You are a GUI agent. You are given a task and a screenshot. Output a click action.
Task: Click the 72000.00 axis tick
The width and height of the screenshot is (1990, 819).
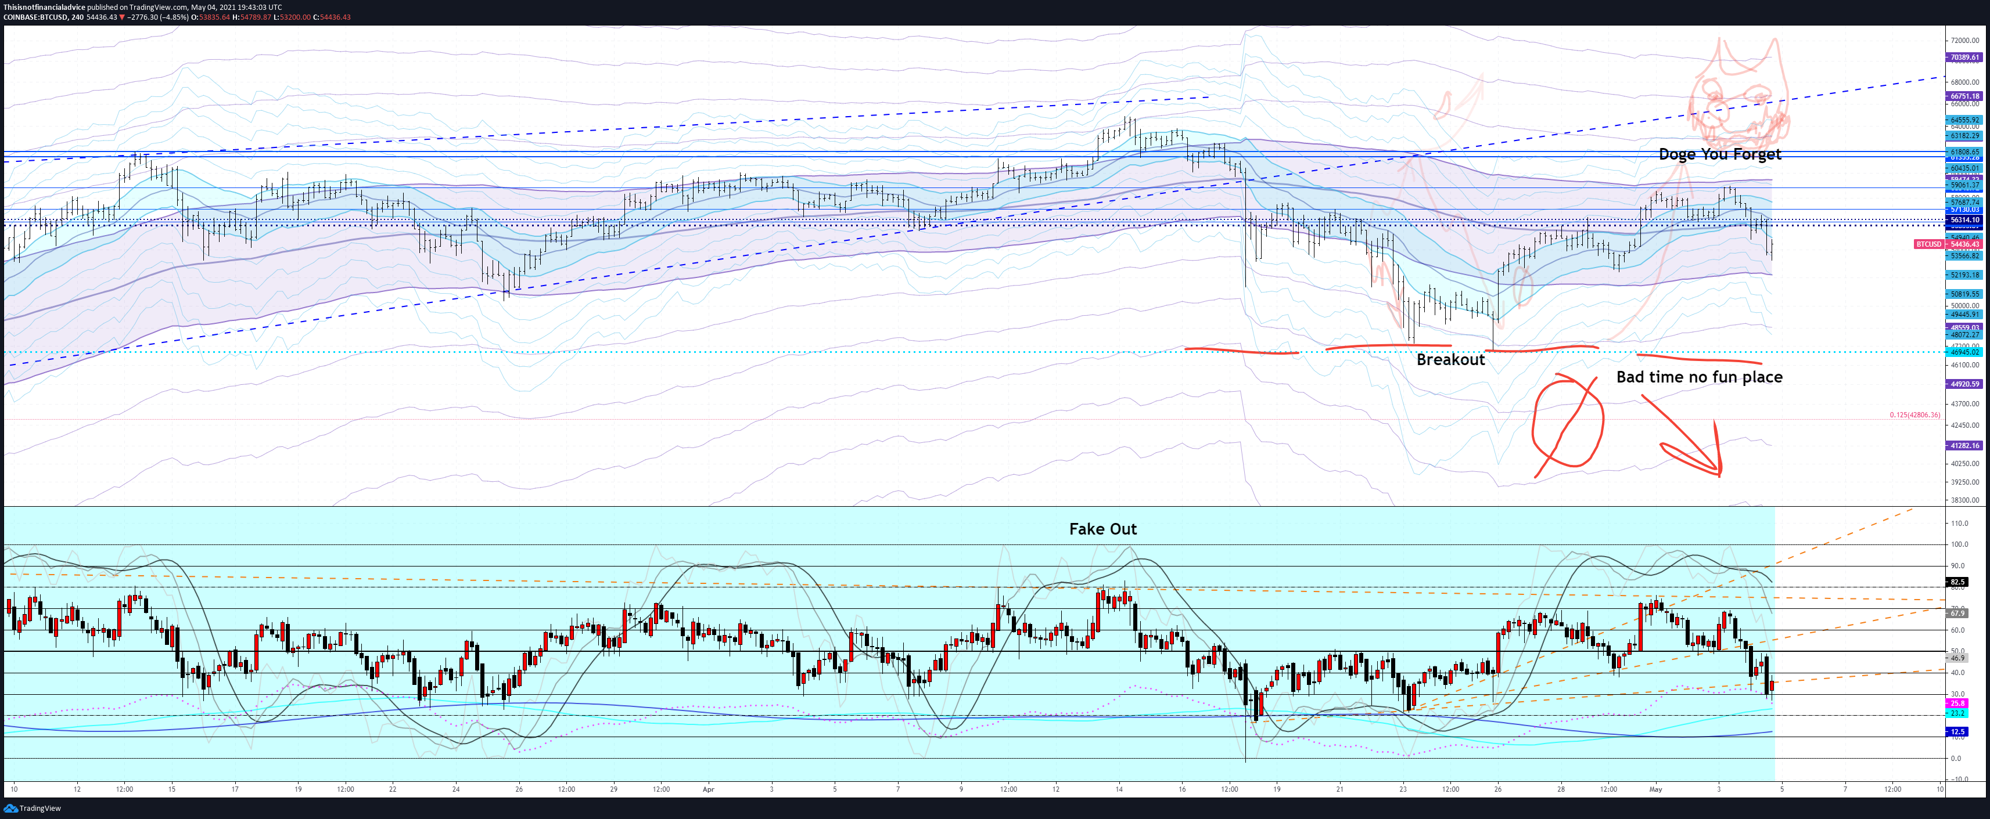(1964, 40)
